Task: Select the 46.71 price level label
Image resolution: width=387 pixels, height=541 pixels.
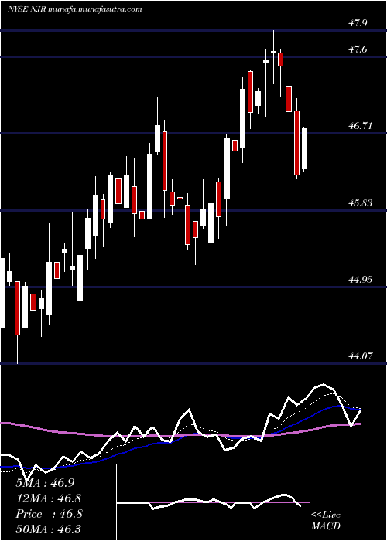Action: point(361,126)
